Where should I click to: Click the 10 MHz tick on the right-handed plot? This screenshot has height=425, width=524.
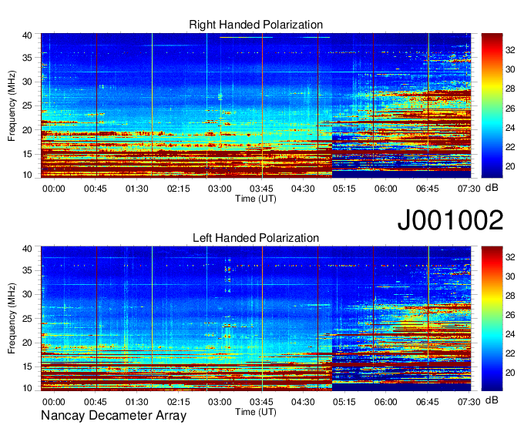pyautogui.click(x=27, y=175)
